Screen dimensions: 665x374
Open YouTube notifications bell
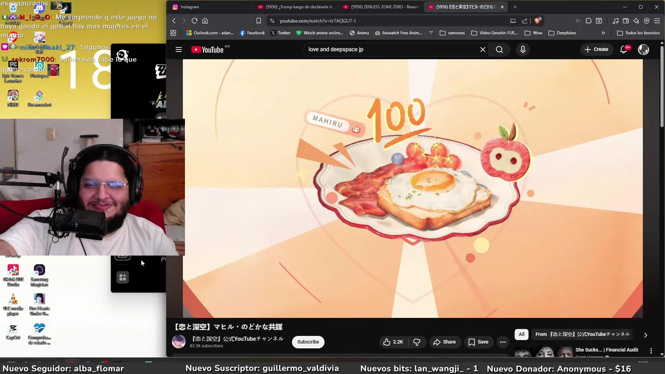coord(624,49)
